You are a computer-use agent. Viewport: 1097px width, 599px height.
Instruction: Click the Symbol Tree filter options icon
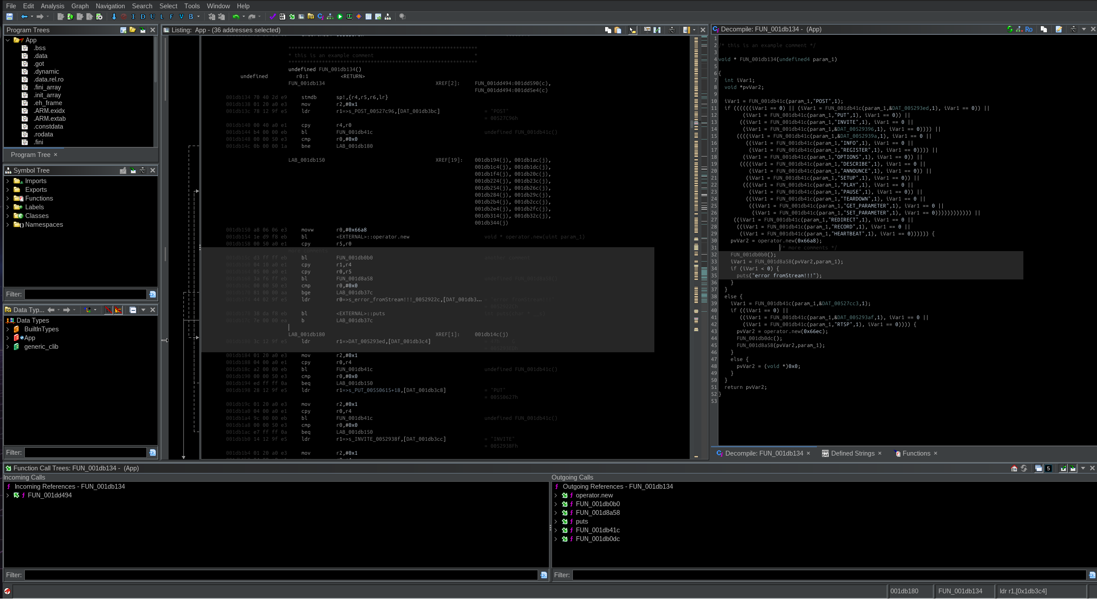(152, 294)
